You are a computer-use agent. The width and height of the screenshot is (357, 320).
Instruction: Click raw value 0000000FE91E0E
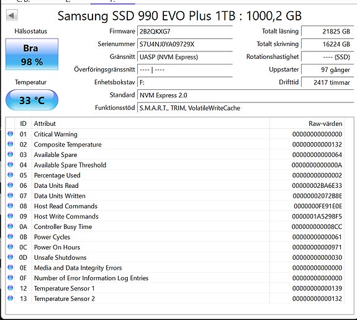tap(318, 206)
